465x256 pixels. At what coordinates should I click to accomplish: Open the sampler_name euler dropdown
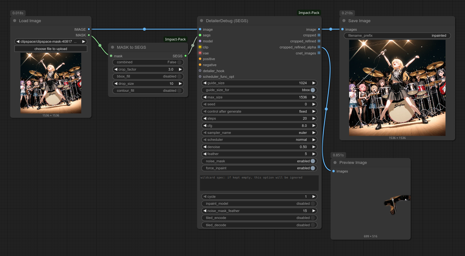pyautogui.click(x=259, y=133)
